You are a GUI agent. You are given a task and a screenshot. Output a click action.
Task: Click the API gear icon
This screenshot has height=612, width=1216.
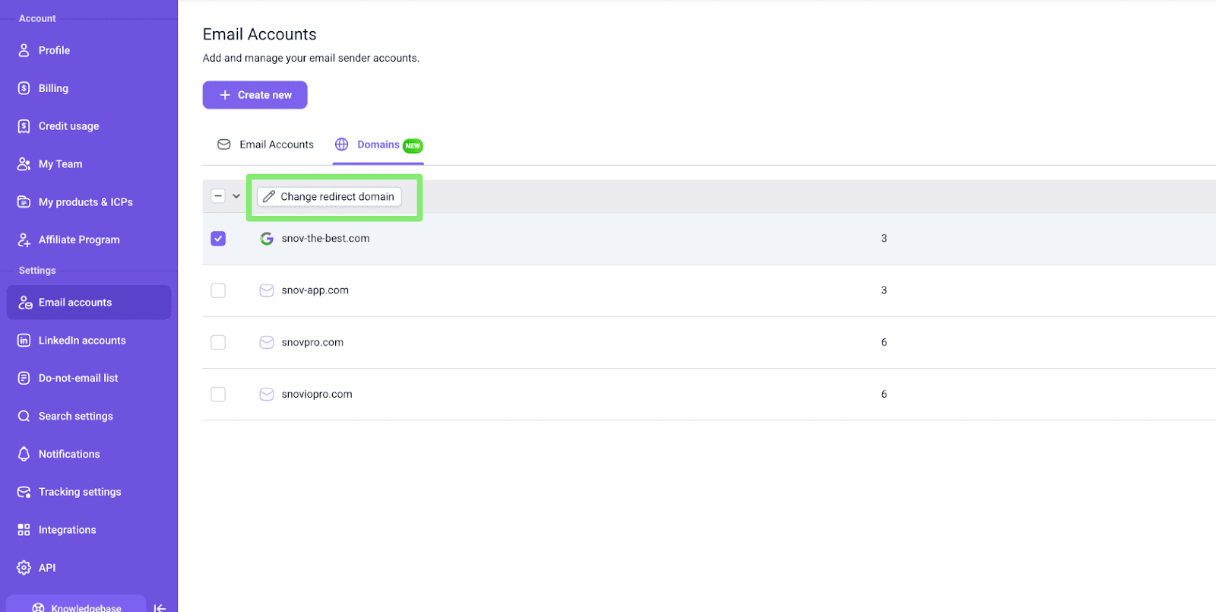coord(24,568)
